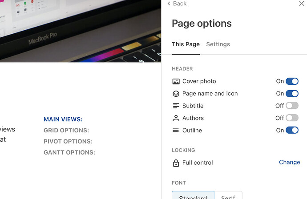The height and width of the screenshot is (199, 307).
Task: Click Change link for locking
Action: pos(289,162)
